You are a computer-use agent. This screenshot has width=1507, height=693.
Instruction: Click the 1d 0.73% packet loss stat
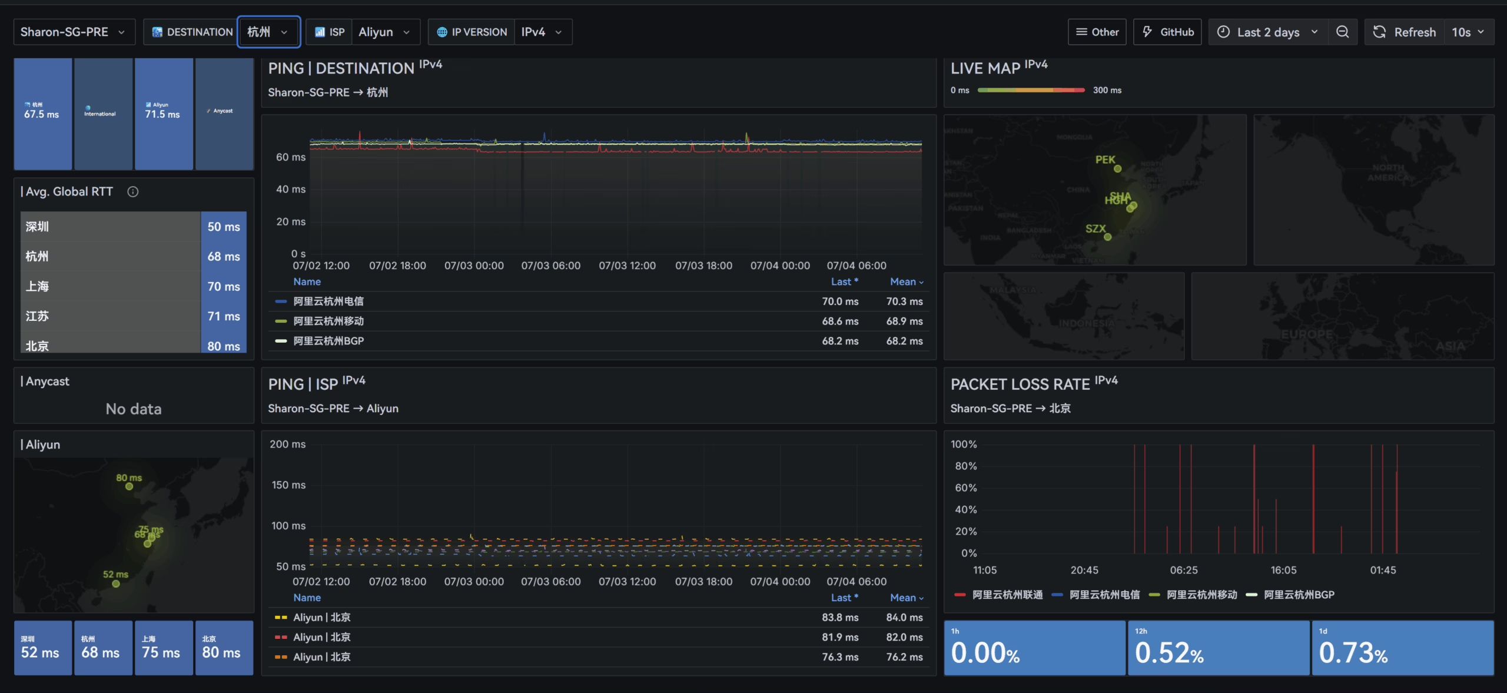click(1403, 648)
